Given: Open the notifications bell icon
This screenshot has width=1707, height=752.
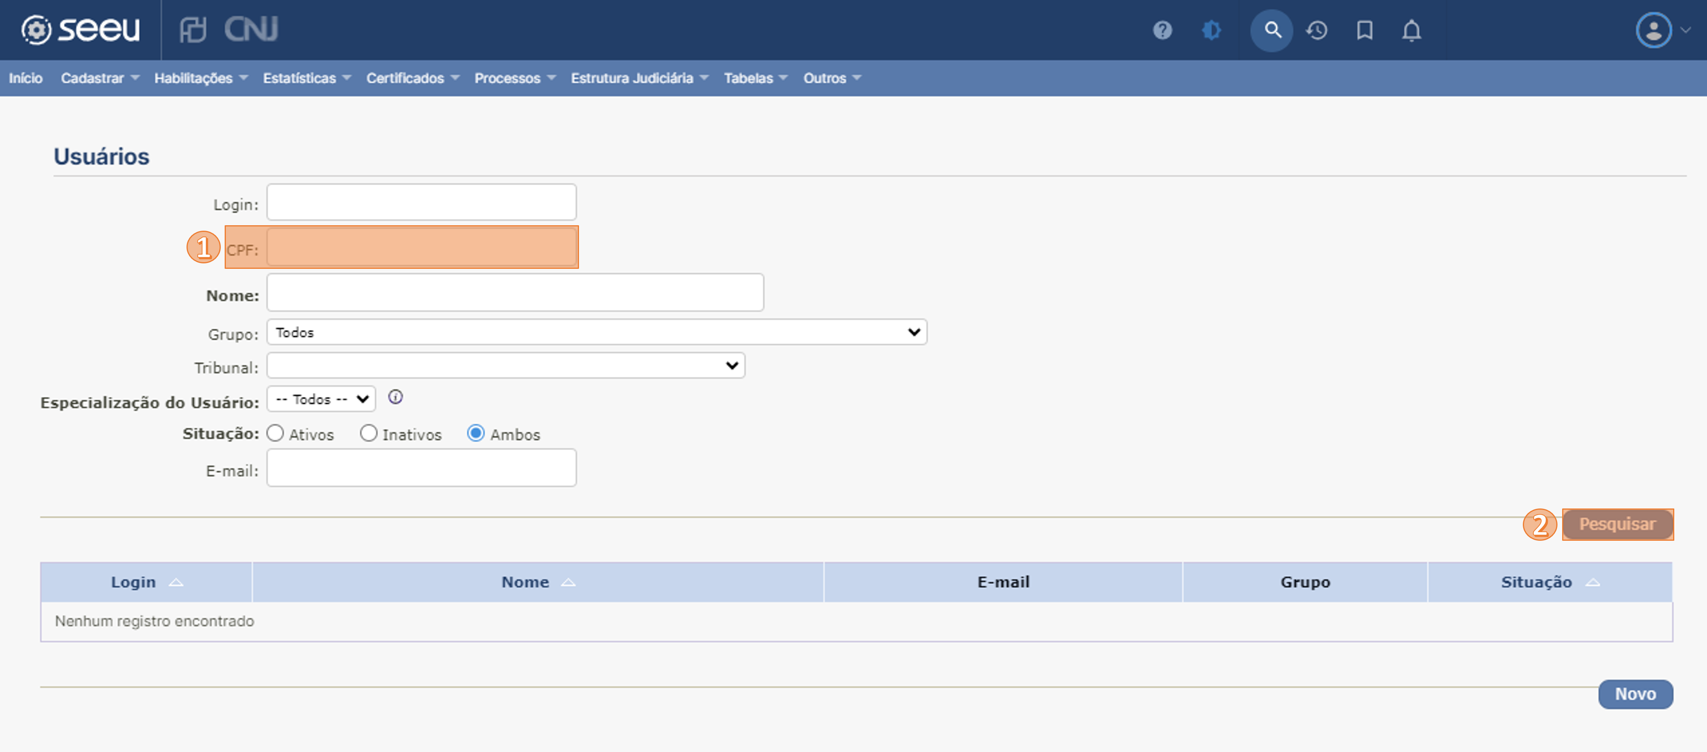Looking at the screenshot, I should (1411, 30).
